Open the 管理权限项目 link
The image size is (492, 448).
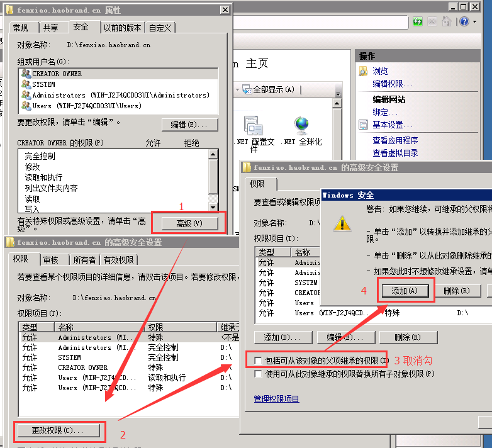(x=276, y=399)
